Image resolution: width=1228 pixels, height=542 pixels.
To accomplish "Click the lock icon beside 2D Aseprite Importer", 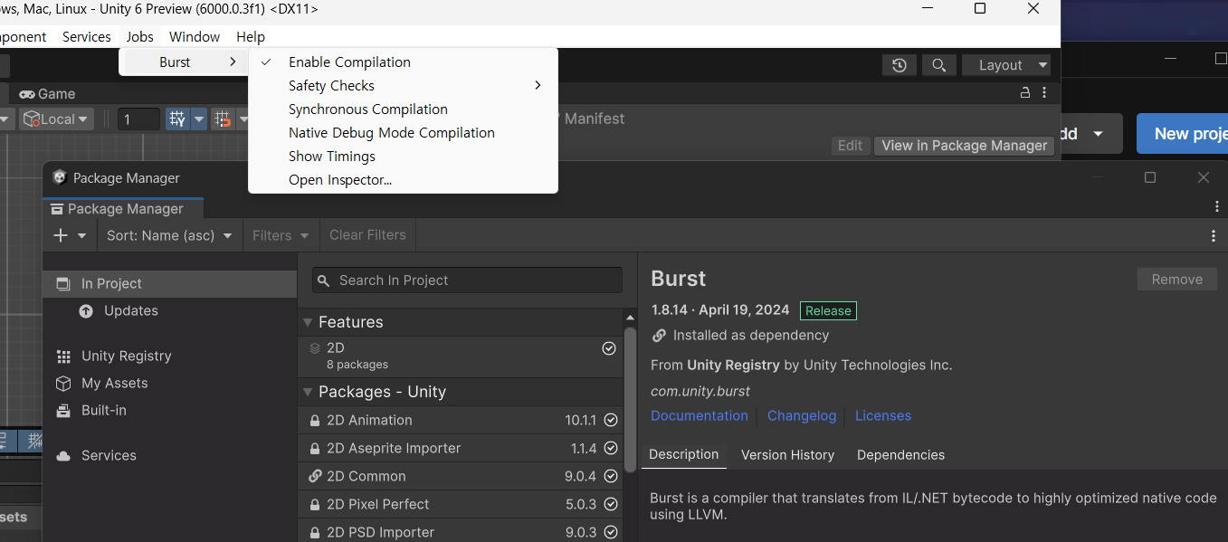I will (x=315, y=449).
